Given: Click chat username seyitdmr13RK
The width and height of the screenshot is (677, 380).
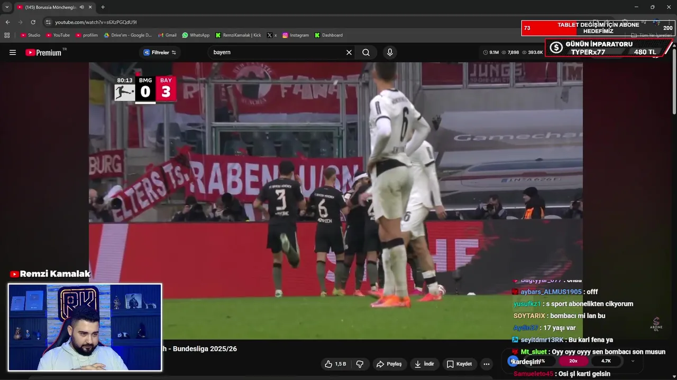Looking at the screenshot, I should coord(542,340).
